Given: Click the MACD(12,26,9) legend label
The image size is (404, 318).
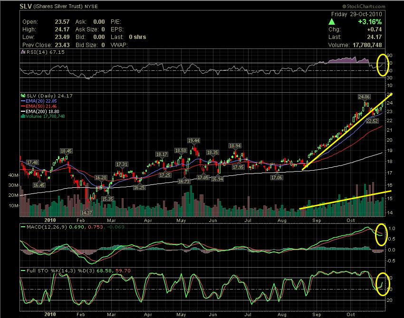Looking at the screenshot, I should pos(47,227).
